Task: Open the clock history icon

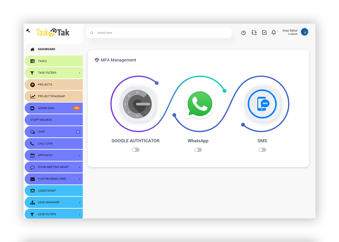Action: pos(243,33)
